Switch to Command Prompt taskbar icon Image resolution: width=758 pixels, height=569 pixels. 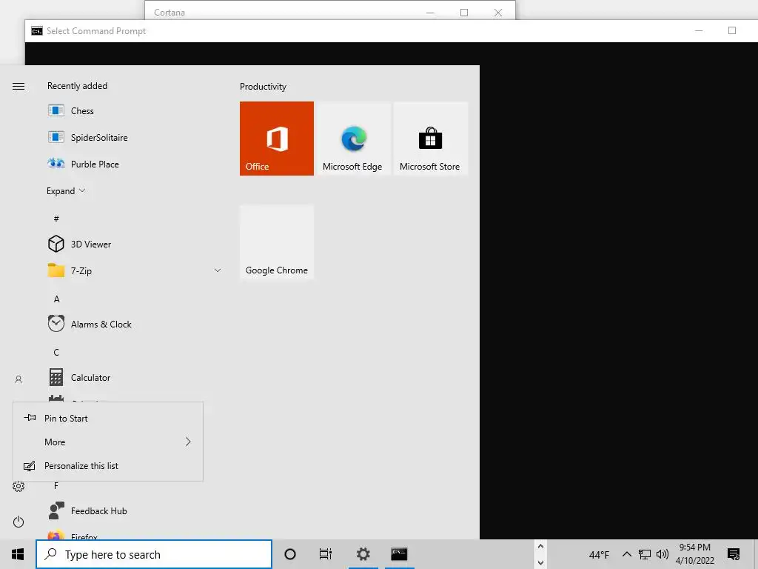[x=399, y=554]
